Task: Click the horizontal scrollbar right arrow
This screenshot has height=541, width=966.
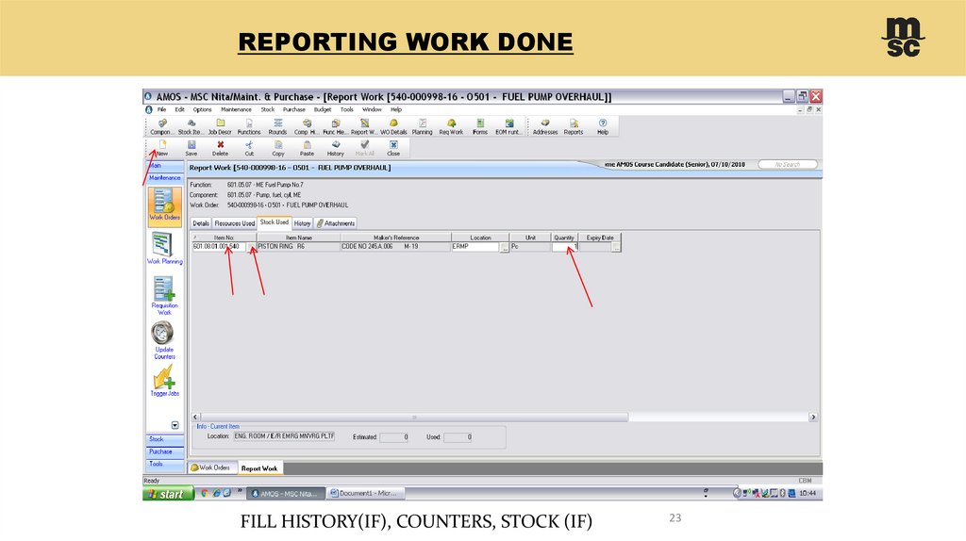Action: coord(813,417)
